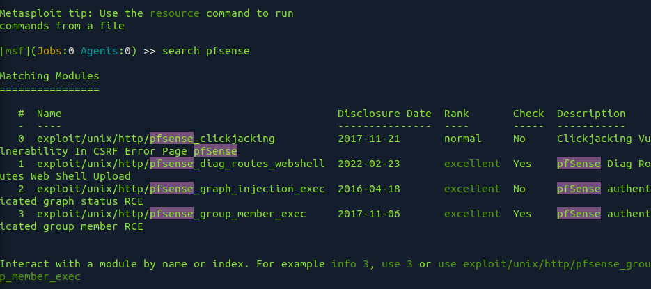Click 'Jobs:0' in the prompt
The height and width of the screenshot is (289, 651).
pos(56,51)
